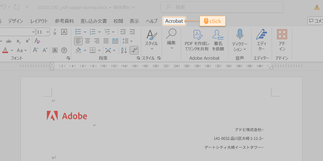Click the Redo arrow in the title bar
Screen dimensions: 323x161
(x=17, y=7)
